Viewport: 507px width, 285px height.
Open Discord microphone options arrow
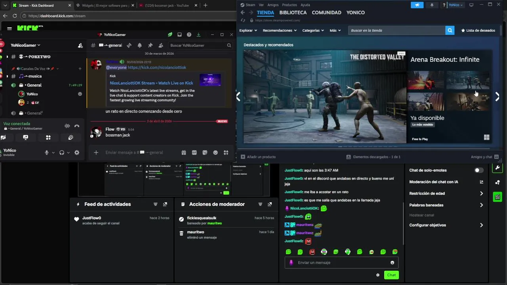click(53, 152)
